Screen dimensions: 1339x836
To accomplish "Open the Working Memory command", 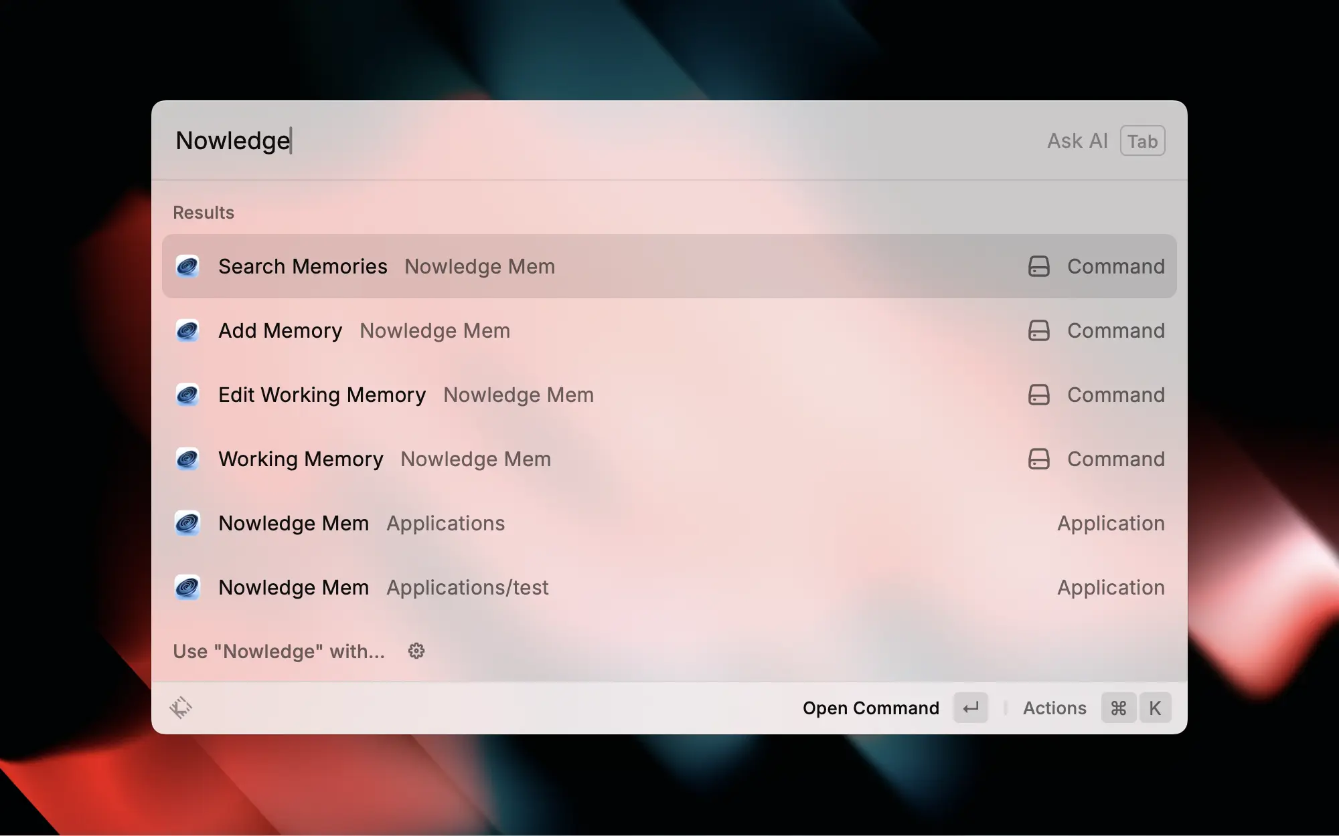I will click(x=300, y=459).
